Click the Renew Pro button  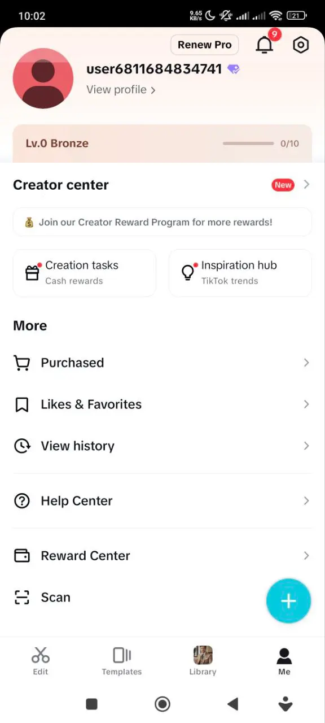click(x=204, y=45)
